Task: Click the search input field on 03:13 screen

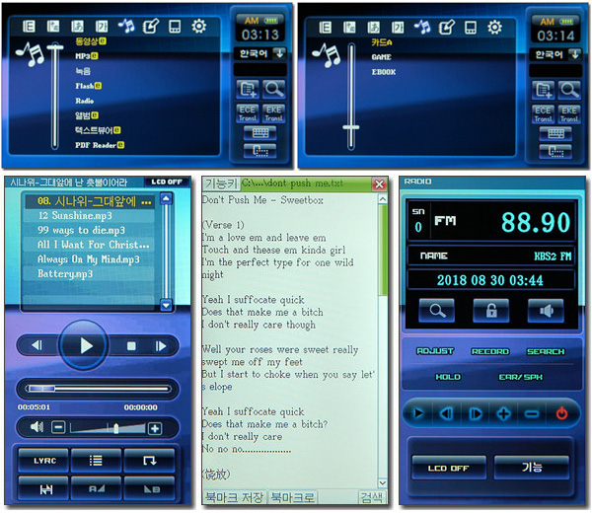Action: pyautogui.click(x=260, y=70)
